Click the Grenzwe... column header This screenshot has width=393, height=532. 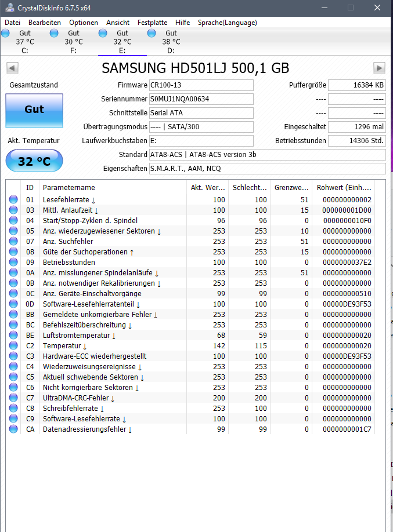coord(291,188)
